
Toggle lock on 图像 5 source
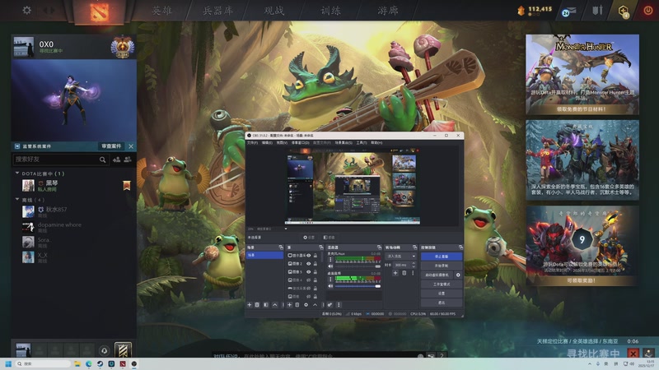pos(315,272)
